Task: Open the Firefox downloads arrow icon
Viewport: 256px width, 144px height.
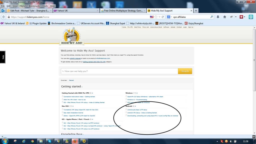Action: coord(218,17)
